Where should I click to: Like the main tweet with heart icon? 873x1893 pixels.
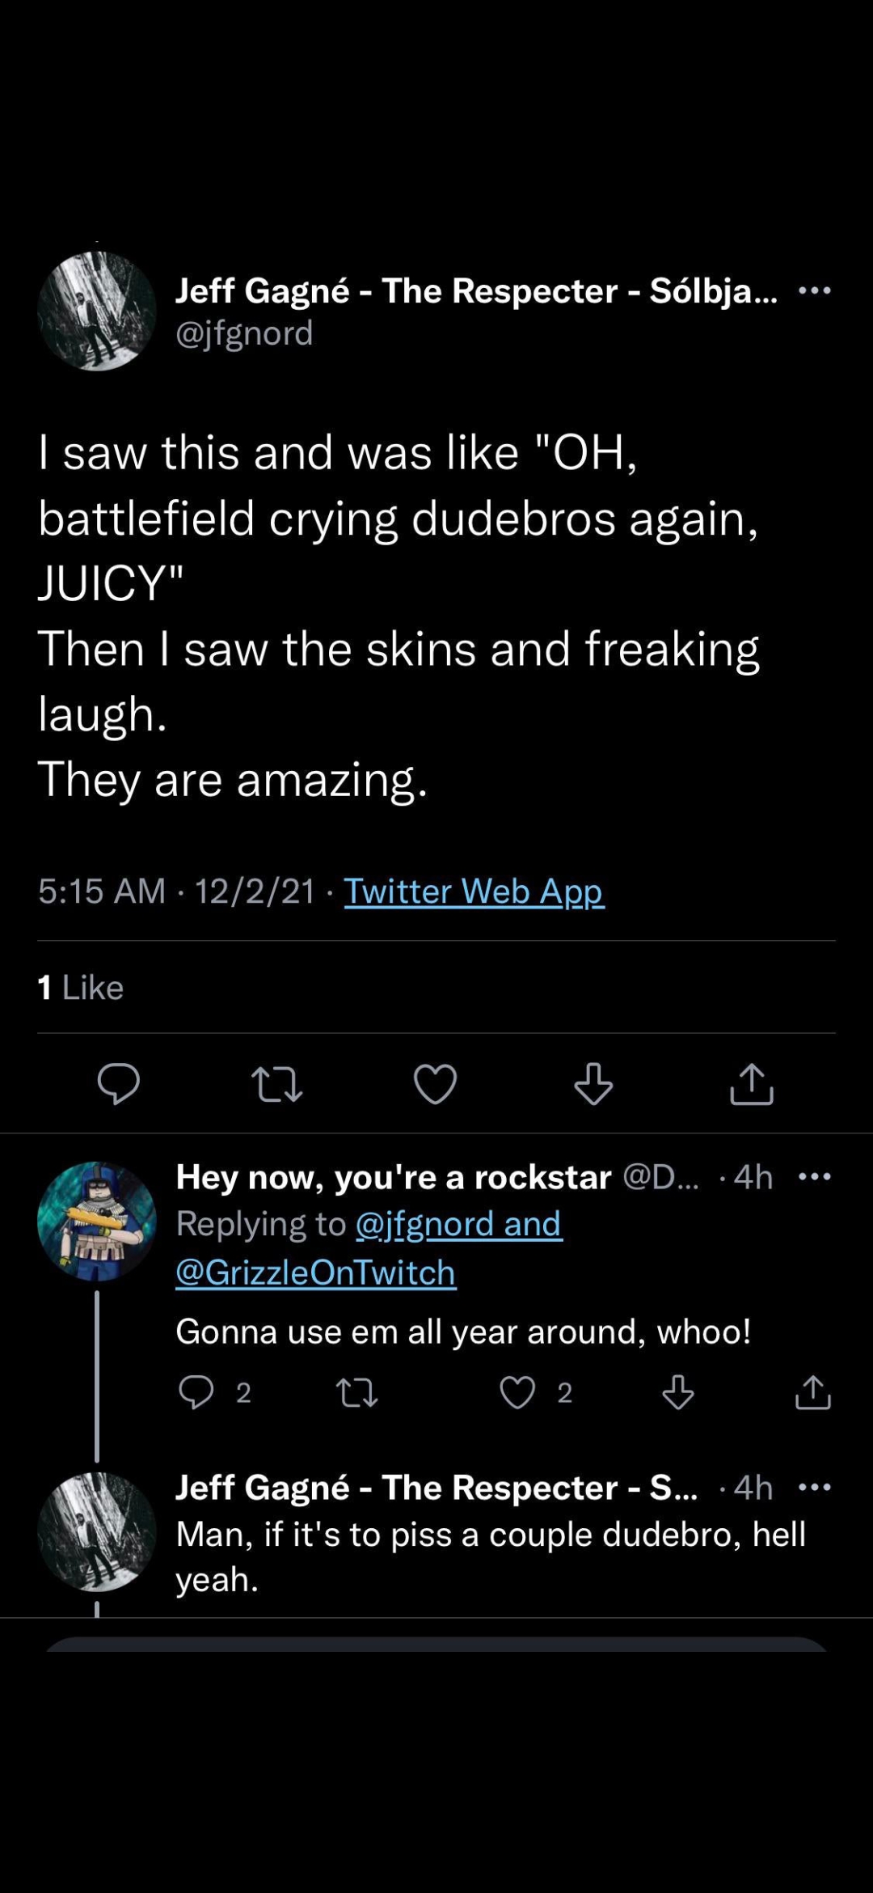click(435, 1083)
